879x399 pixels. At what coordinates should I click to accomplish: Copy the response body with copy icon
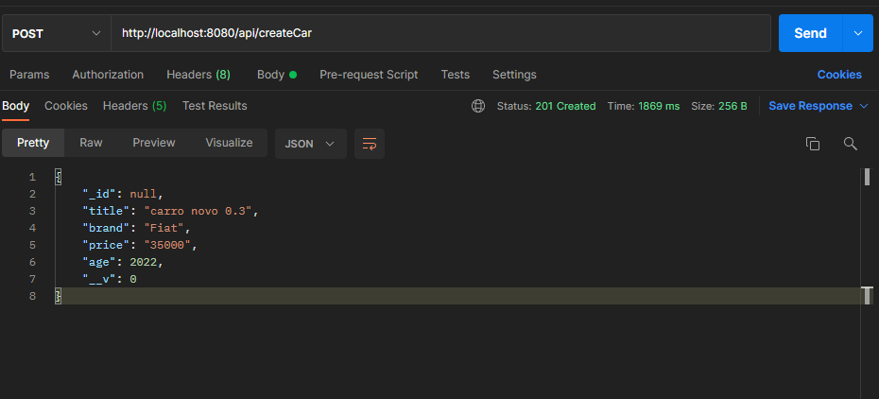(x=812, y=144)
